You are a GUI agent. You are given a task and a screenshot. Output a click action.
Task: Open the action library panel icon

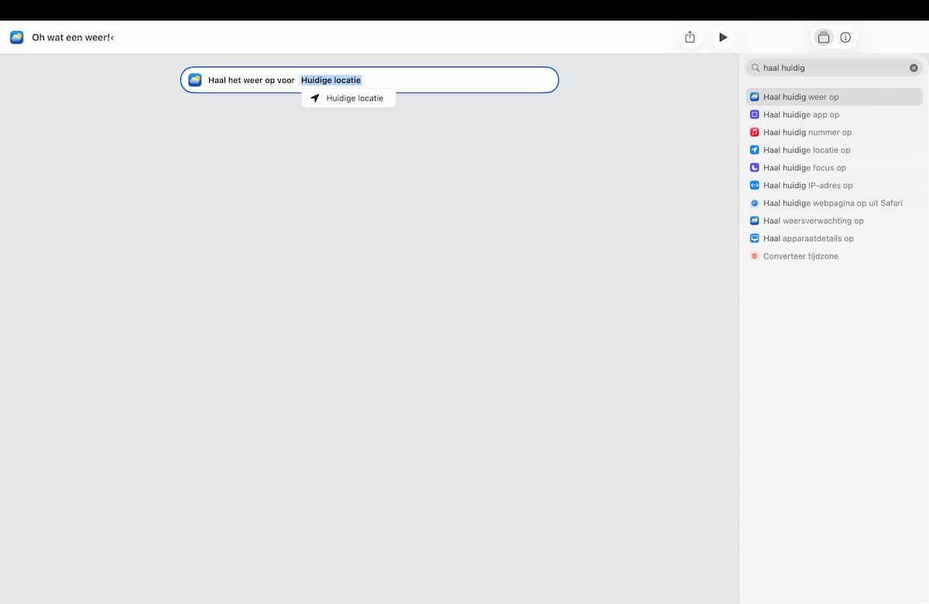click(x=824, y=37)
